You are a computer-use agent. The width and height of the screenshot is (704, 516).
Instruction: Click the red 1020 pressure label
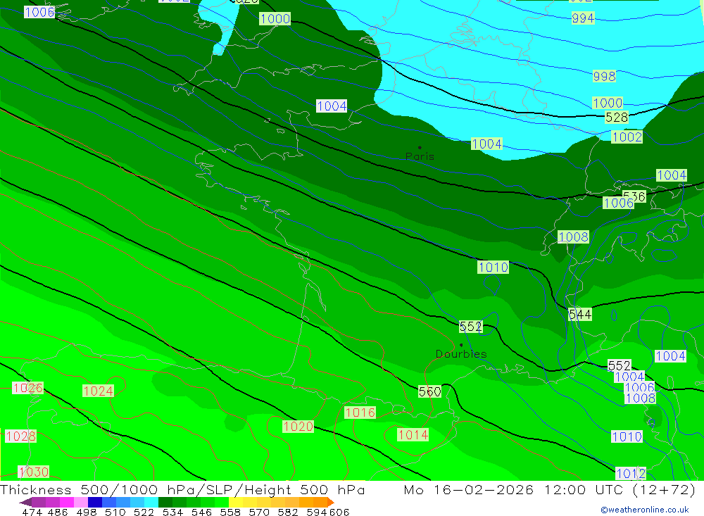298,426
